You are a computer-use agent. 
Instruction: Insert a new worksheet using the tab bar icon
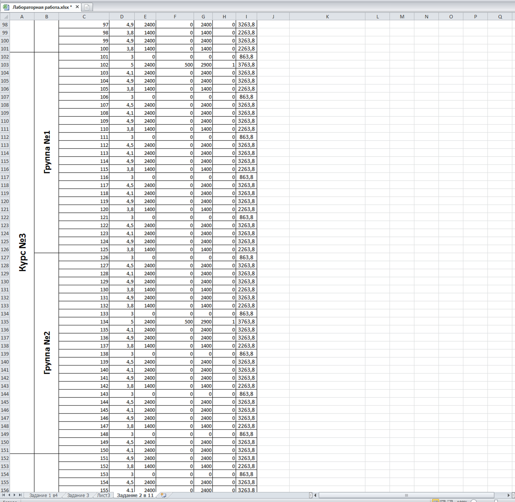164,495
